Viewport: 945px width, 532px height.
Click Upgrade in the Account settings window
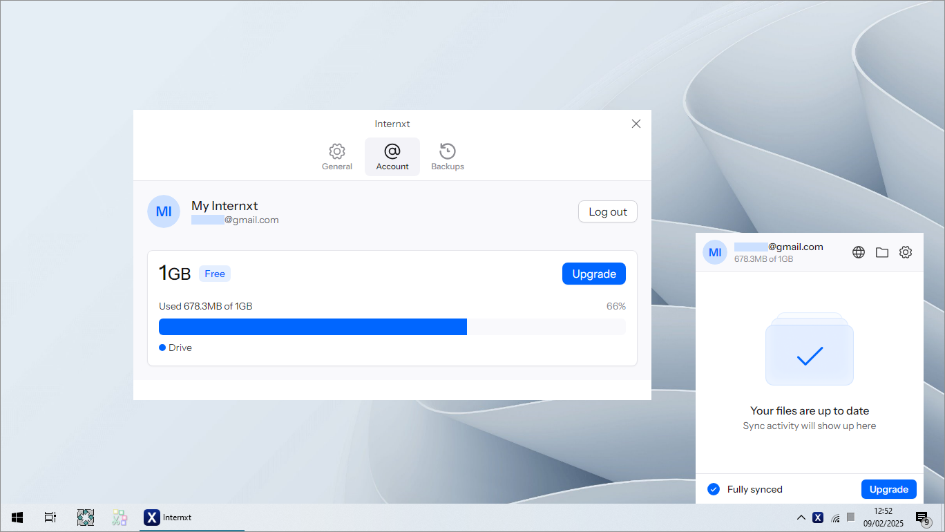tap(594, 274)
